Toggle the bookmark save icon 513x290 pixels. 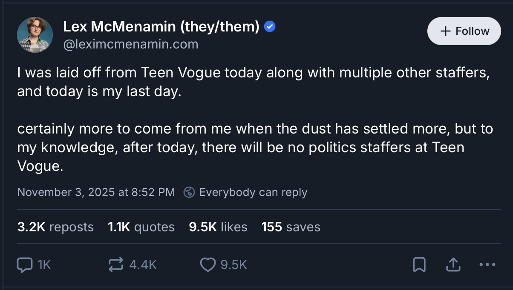[419, 265]
